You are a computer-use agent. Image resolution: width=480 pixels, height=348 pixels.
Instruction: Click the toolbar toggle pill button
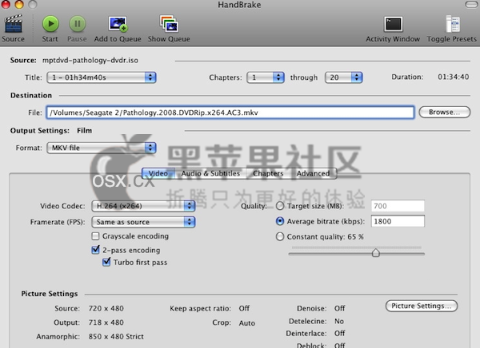471,5
